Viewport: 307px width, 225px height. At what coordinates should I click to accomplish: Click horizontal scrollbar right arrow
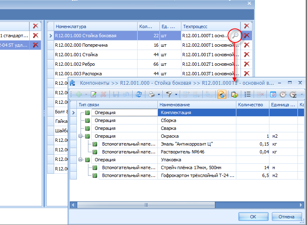click(301, 205)
